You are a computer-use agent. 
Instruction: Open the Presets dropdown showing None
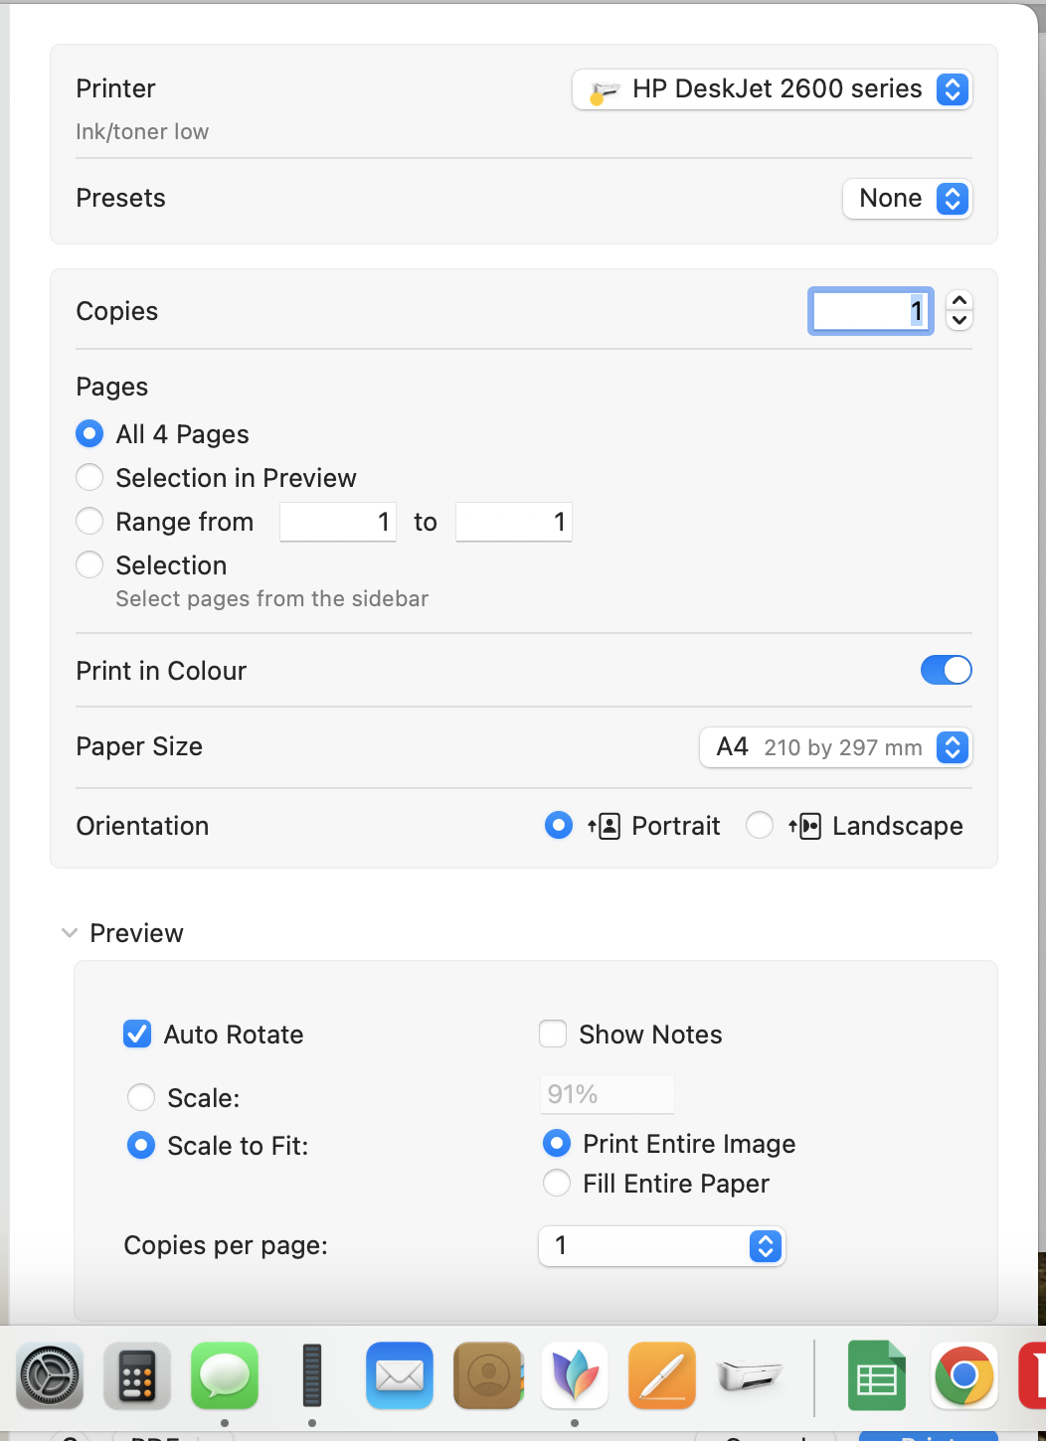click(907, 199)
